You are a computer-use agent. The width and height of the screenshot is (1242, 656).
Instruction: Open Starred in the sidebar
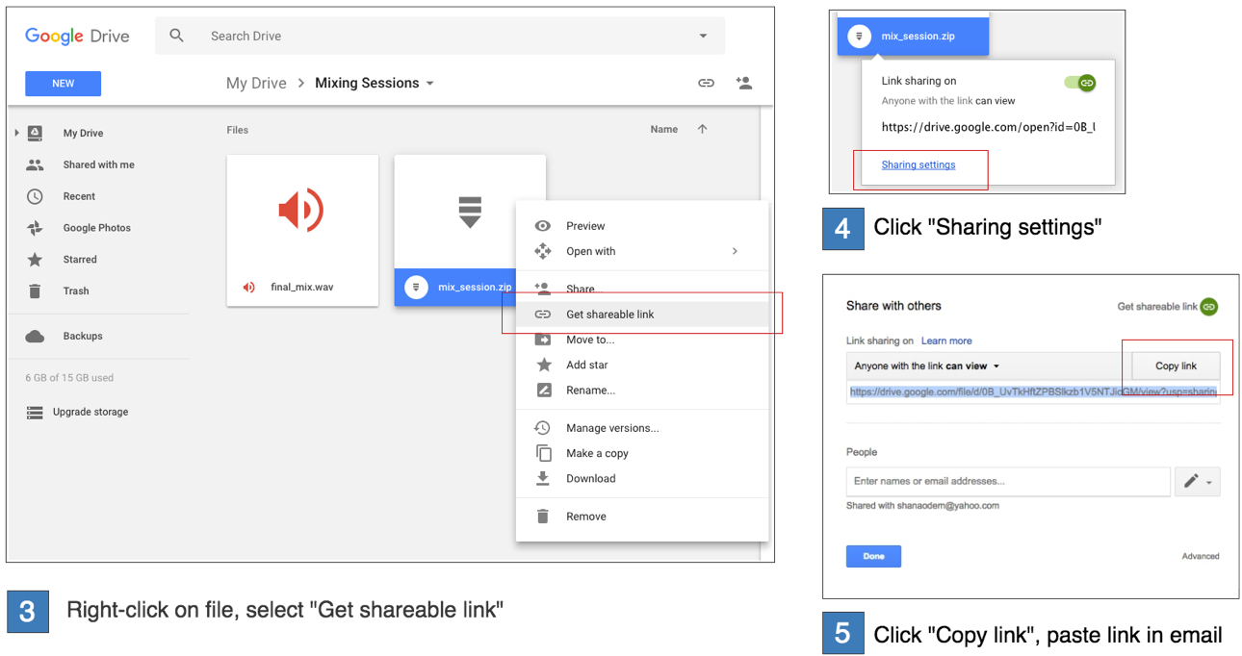pos(80,260)
